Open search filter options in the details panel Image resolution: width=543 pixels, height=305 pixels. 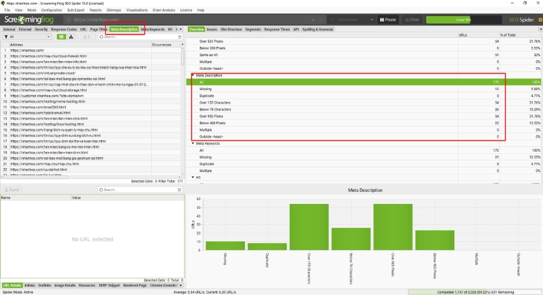(179, 190)
